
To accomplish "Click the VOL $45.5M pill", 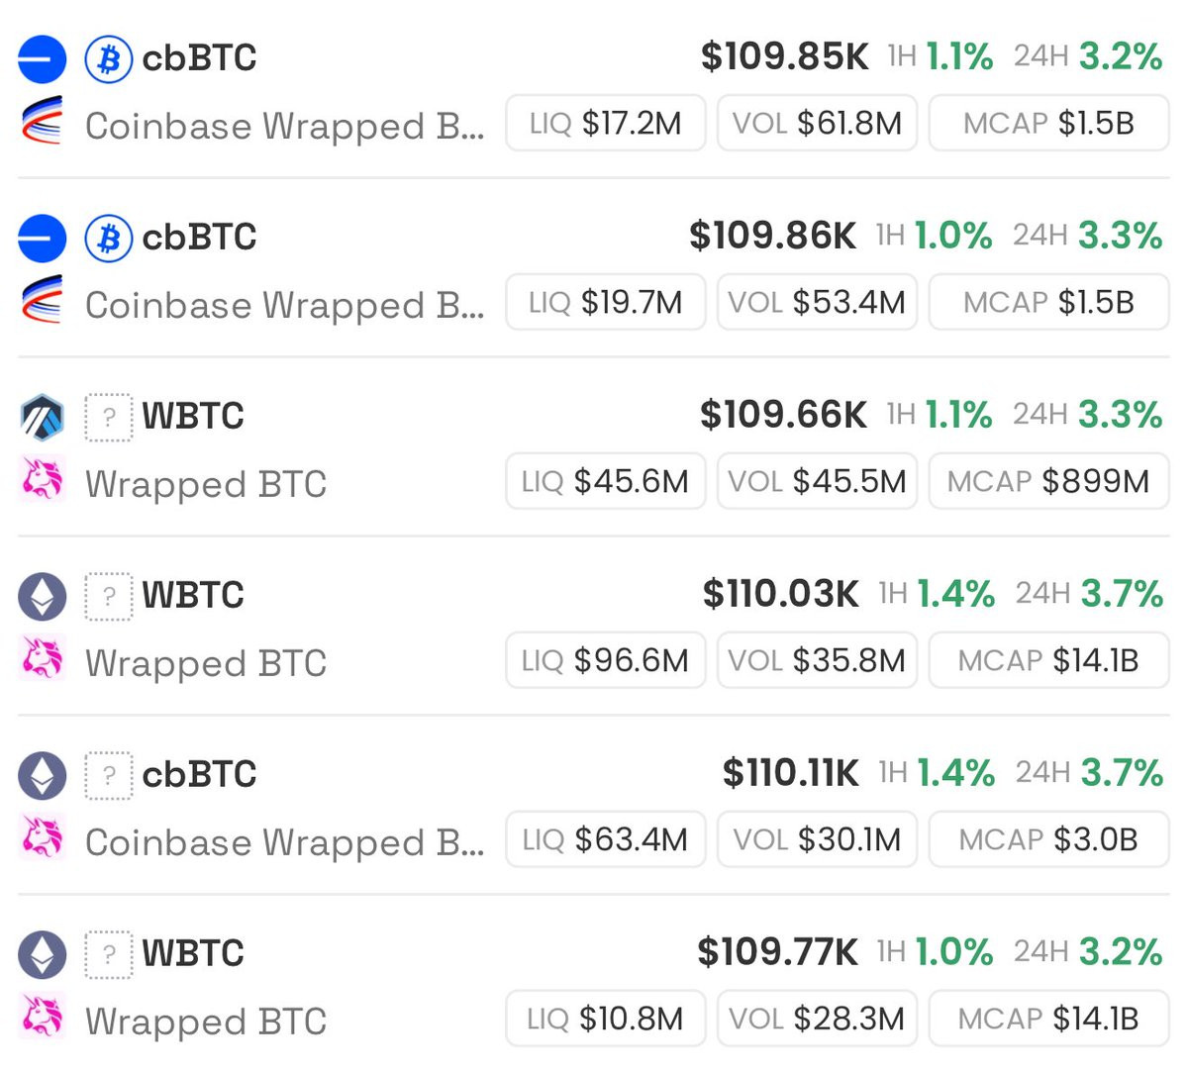I will [817, 482].
